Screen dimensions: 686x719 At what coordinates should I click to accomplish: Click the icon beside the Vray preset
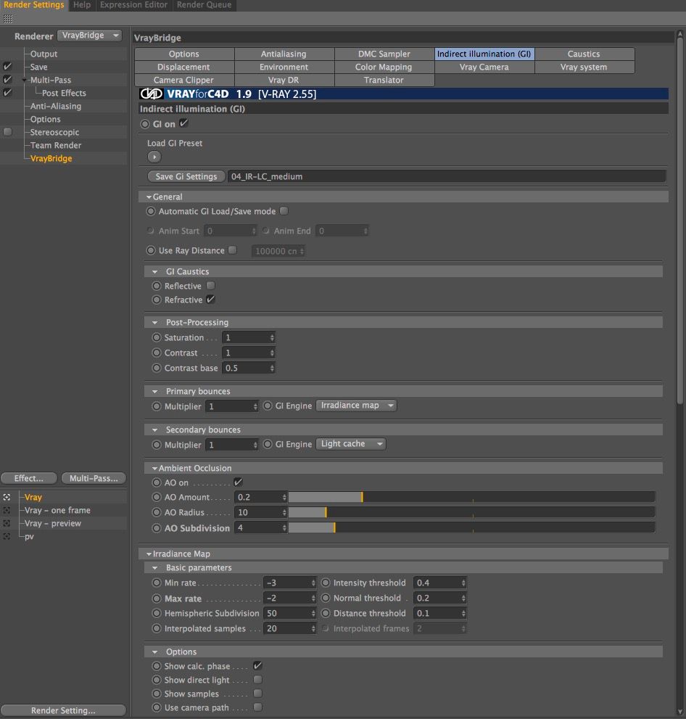click(7, 498)
